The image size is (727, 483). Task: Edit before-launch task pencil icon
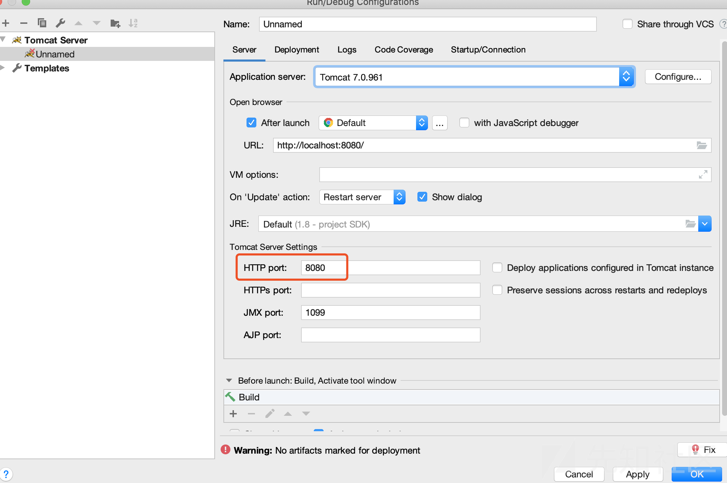point(270,414)
